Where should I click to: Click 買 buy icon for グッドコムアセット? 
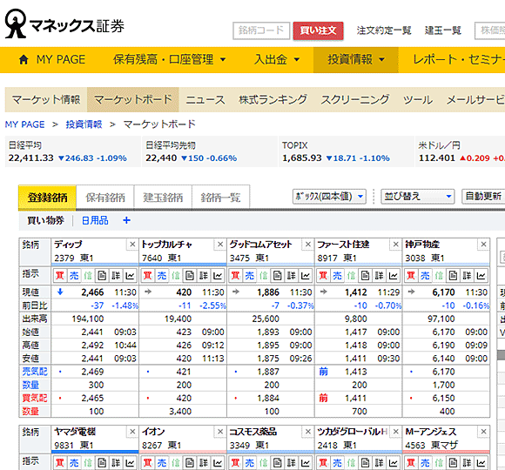tap(235, 276)
